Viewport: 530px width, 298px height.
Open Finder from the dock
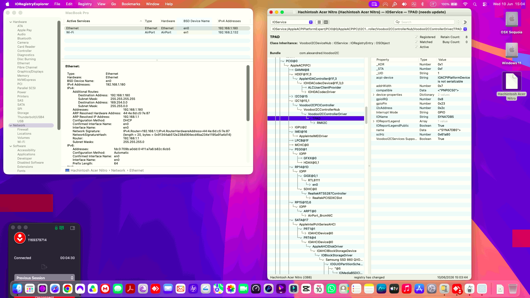(17, 289)
